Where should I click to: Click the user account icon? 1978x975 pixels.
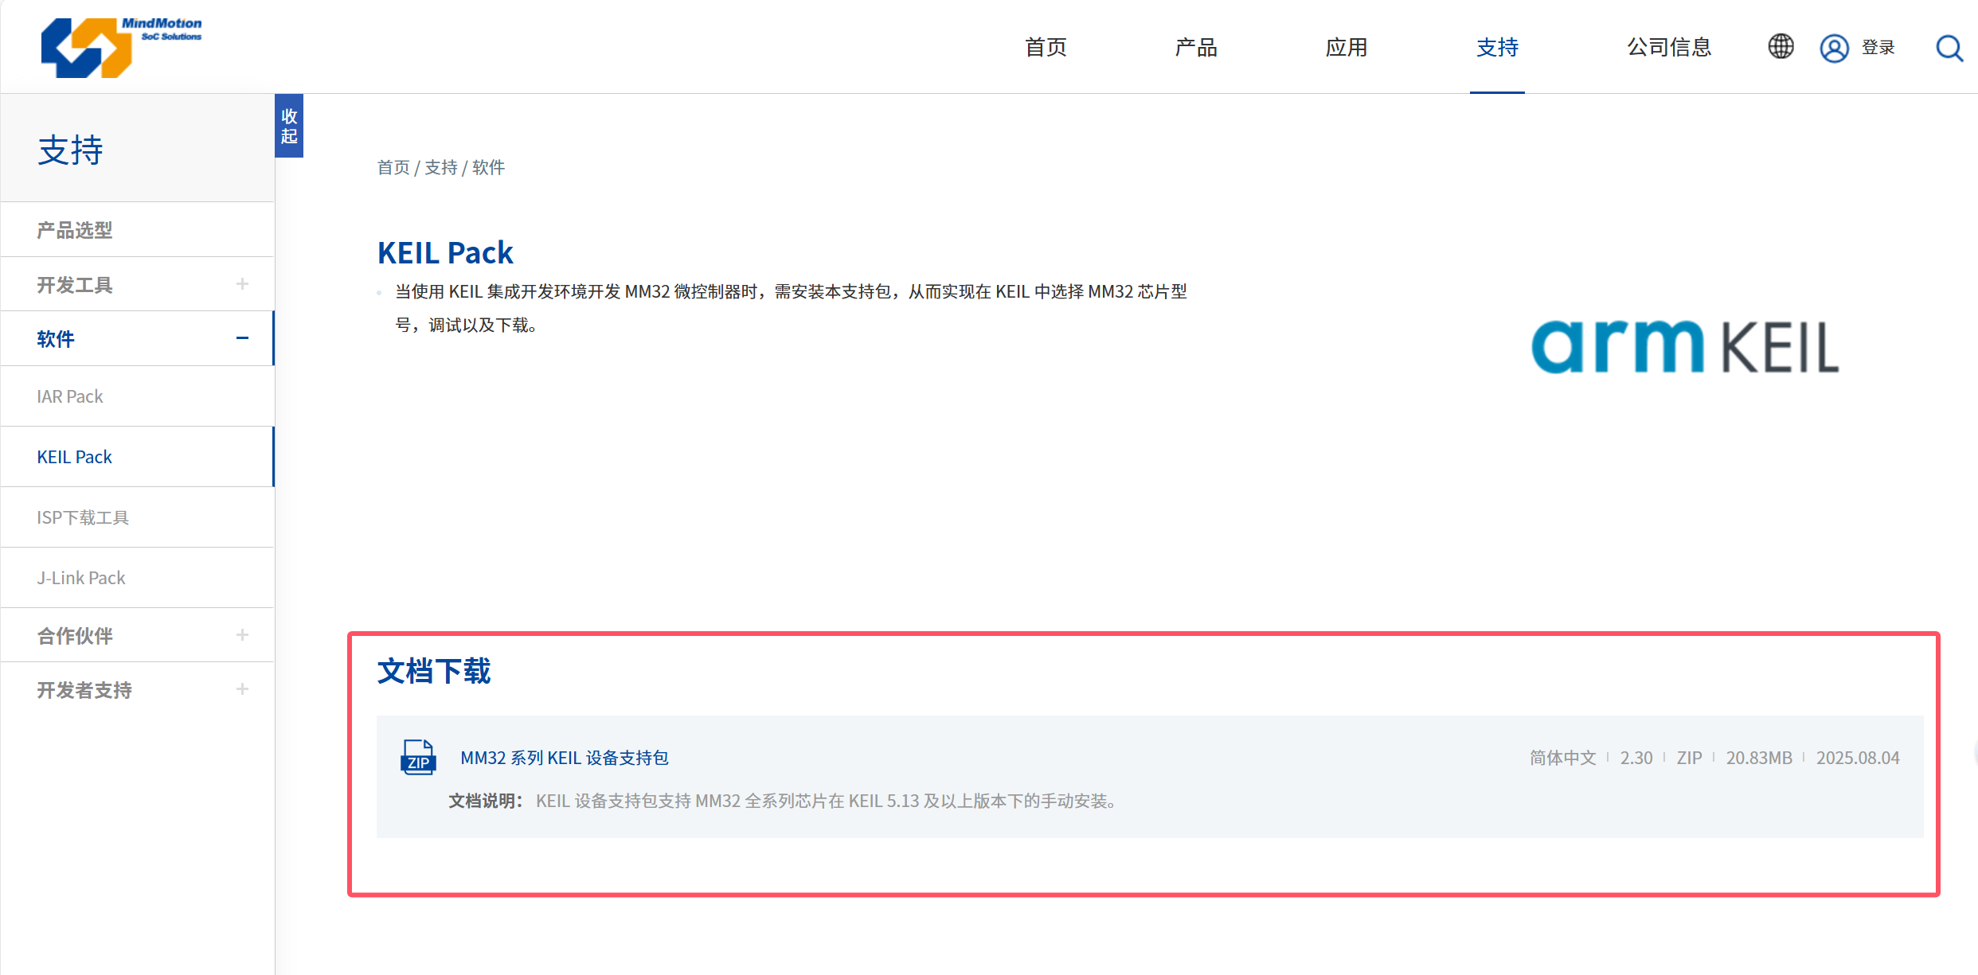(1833, 49)
